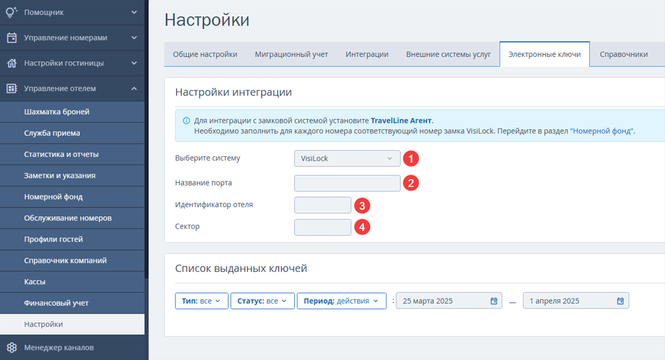Viewport: 665px width, 360px height.
Task: Open Служба приема in sidebar
Action: (72, 133)
